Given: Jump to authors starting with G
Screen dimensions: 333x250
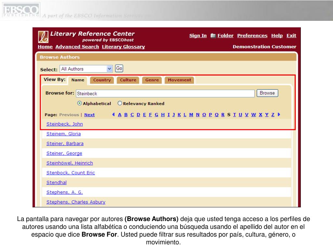Looking at the screenshot, I should [156, 115].
